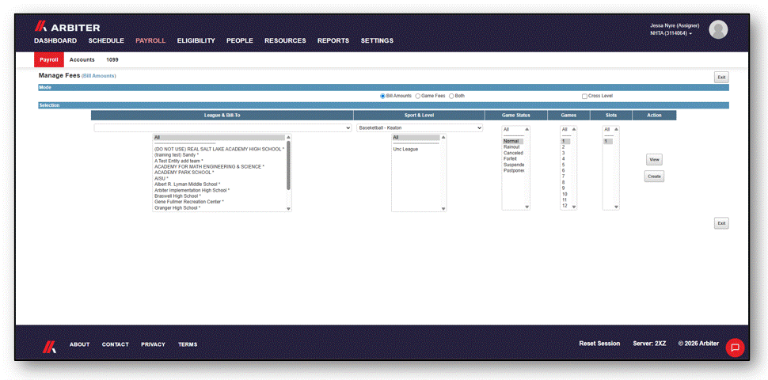Open the ABOUT footer link

(80, 344)
